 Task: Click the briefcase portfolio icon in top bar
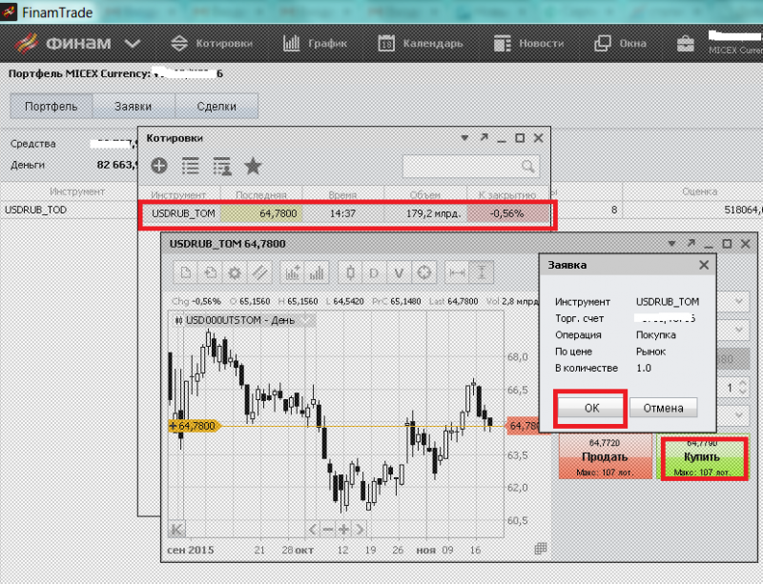click(686, 44)
